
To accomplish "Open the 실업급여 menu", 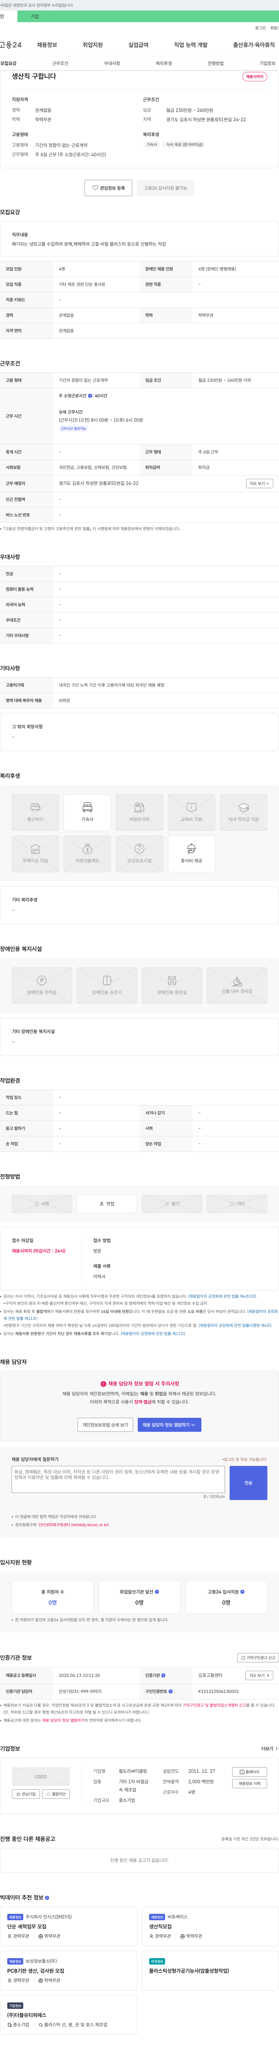I will 139,45.
